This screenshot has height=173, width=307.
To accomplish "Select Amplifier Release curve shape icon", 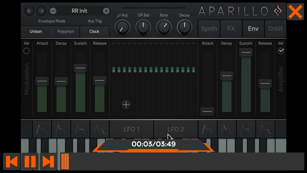I will coord(265,129).
